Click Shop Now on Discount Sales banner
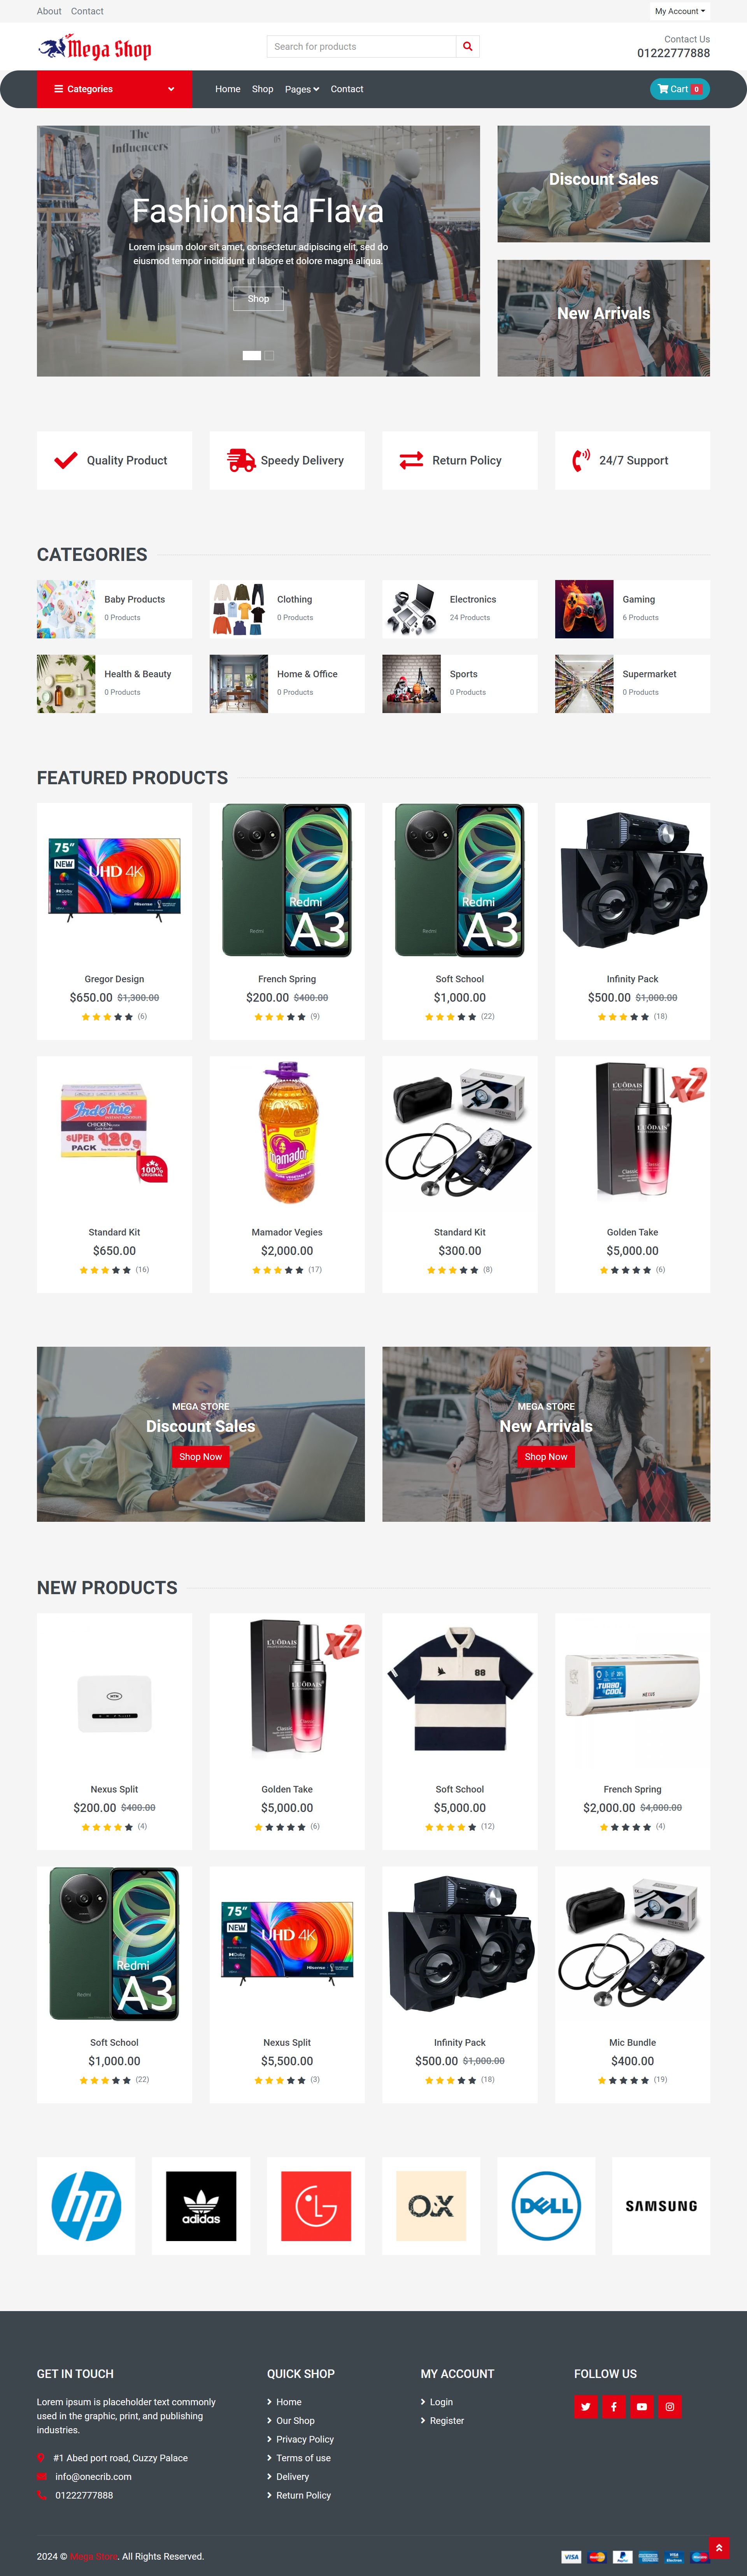The width and height of the screenshot is (747, 2576). tap(201, 1456)
